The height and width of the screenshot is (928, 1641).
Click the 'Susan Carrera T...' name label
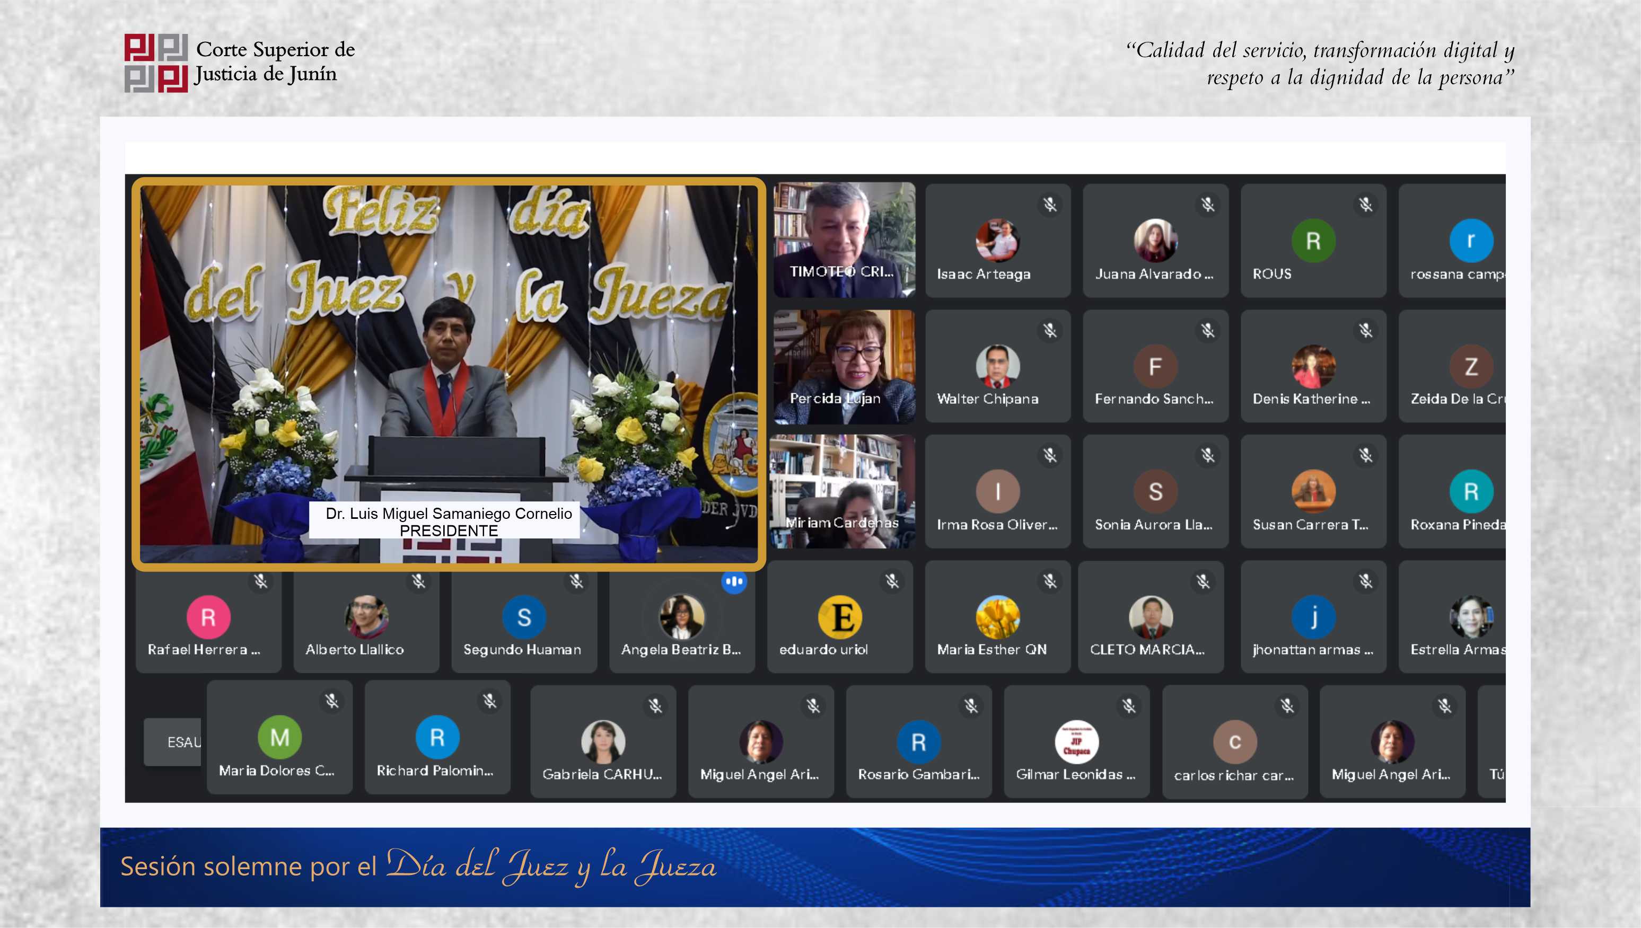(1310, 525)
